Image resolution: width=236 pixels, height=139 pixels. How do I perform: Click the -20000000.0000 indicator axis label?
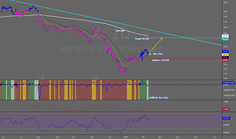pos(229,90)
